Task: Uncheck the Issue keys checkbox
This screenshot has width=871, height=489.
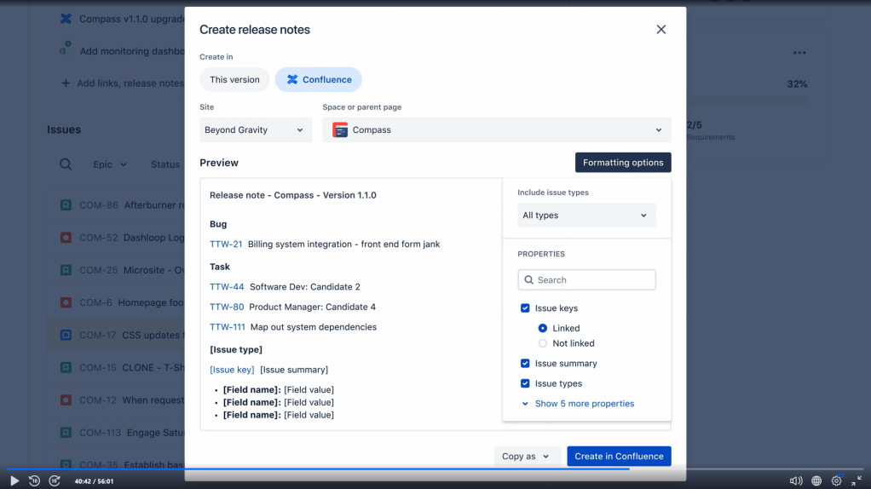Action: click(525, 308)
